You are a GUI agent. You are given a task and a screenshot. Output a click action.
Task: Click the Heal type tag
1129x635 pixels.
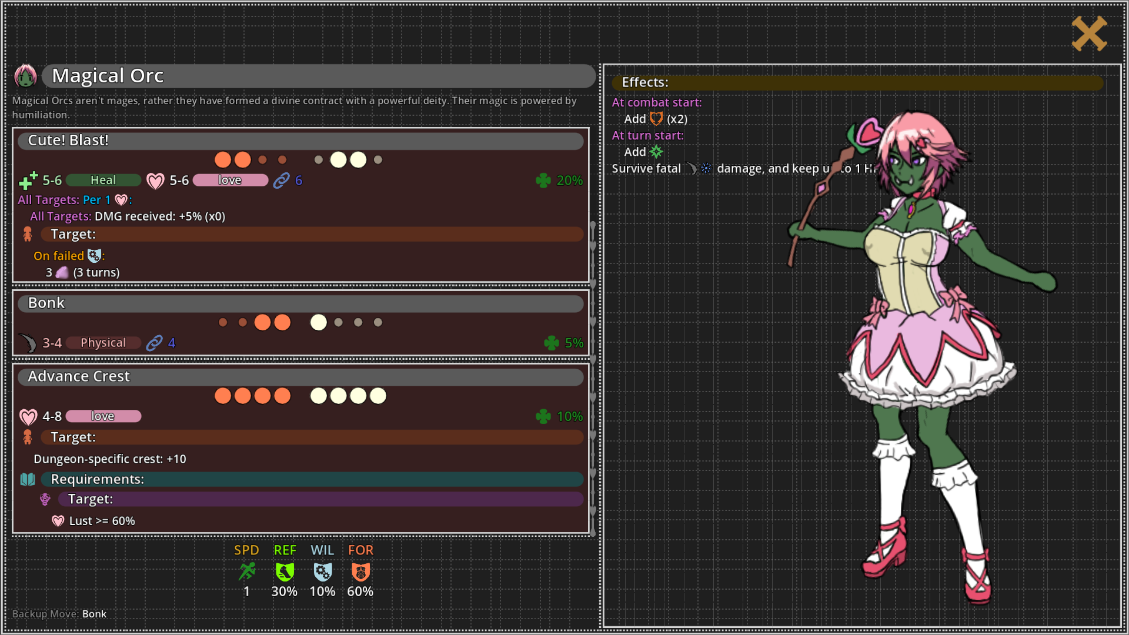[x=103, y=181]
